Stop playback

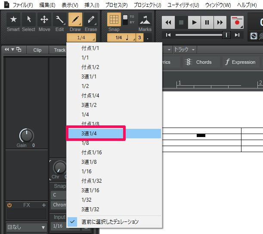pos(181,22)
